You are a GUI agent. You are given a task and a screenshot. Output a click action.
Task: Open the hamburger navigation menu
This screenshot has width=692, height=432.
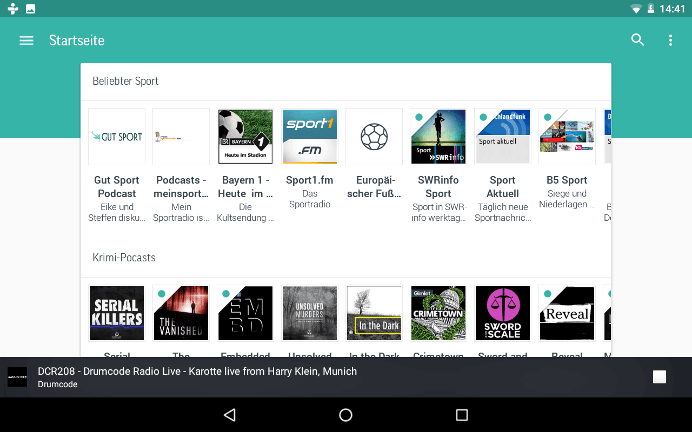point(26,40)
